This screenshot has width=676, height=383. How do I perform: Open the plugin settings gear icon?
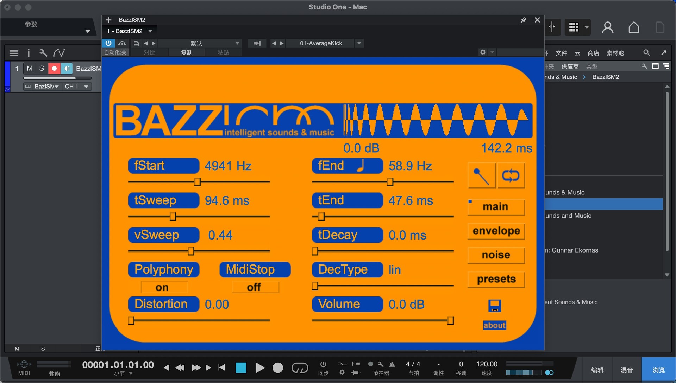(x=483, y=52)
